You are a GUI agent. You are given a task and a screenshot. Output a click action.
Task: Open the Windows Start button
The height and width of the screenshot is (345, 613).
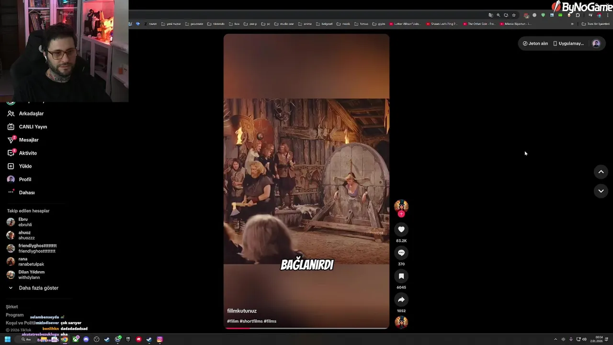tap(8, 339)
